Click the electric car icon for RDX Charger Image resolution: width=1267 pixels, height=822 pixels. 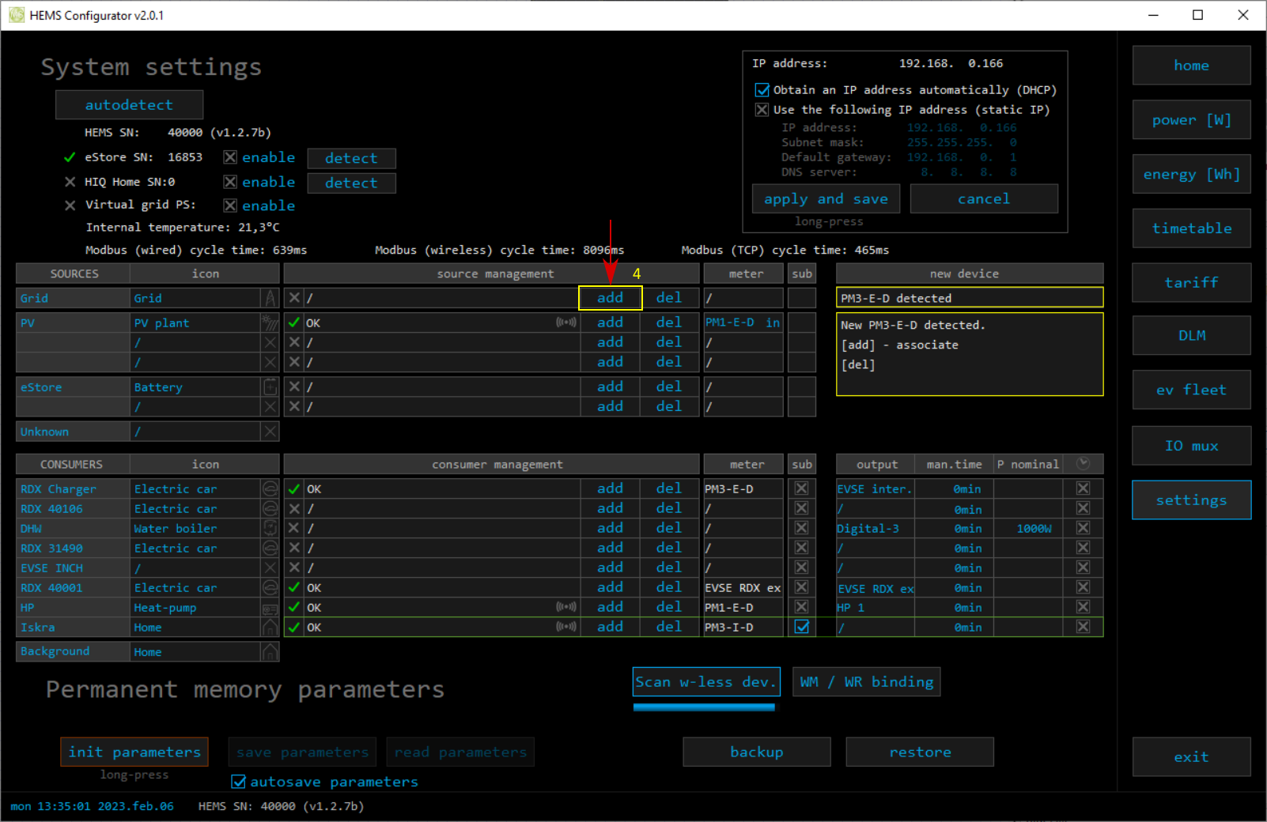click(x=270, y=489)
